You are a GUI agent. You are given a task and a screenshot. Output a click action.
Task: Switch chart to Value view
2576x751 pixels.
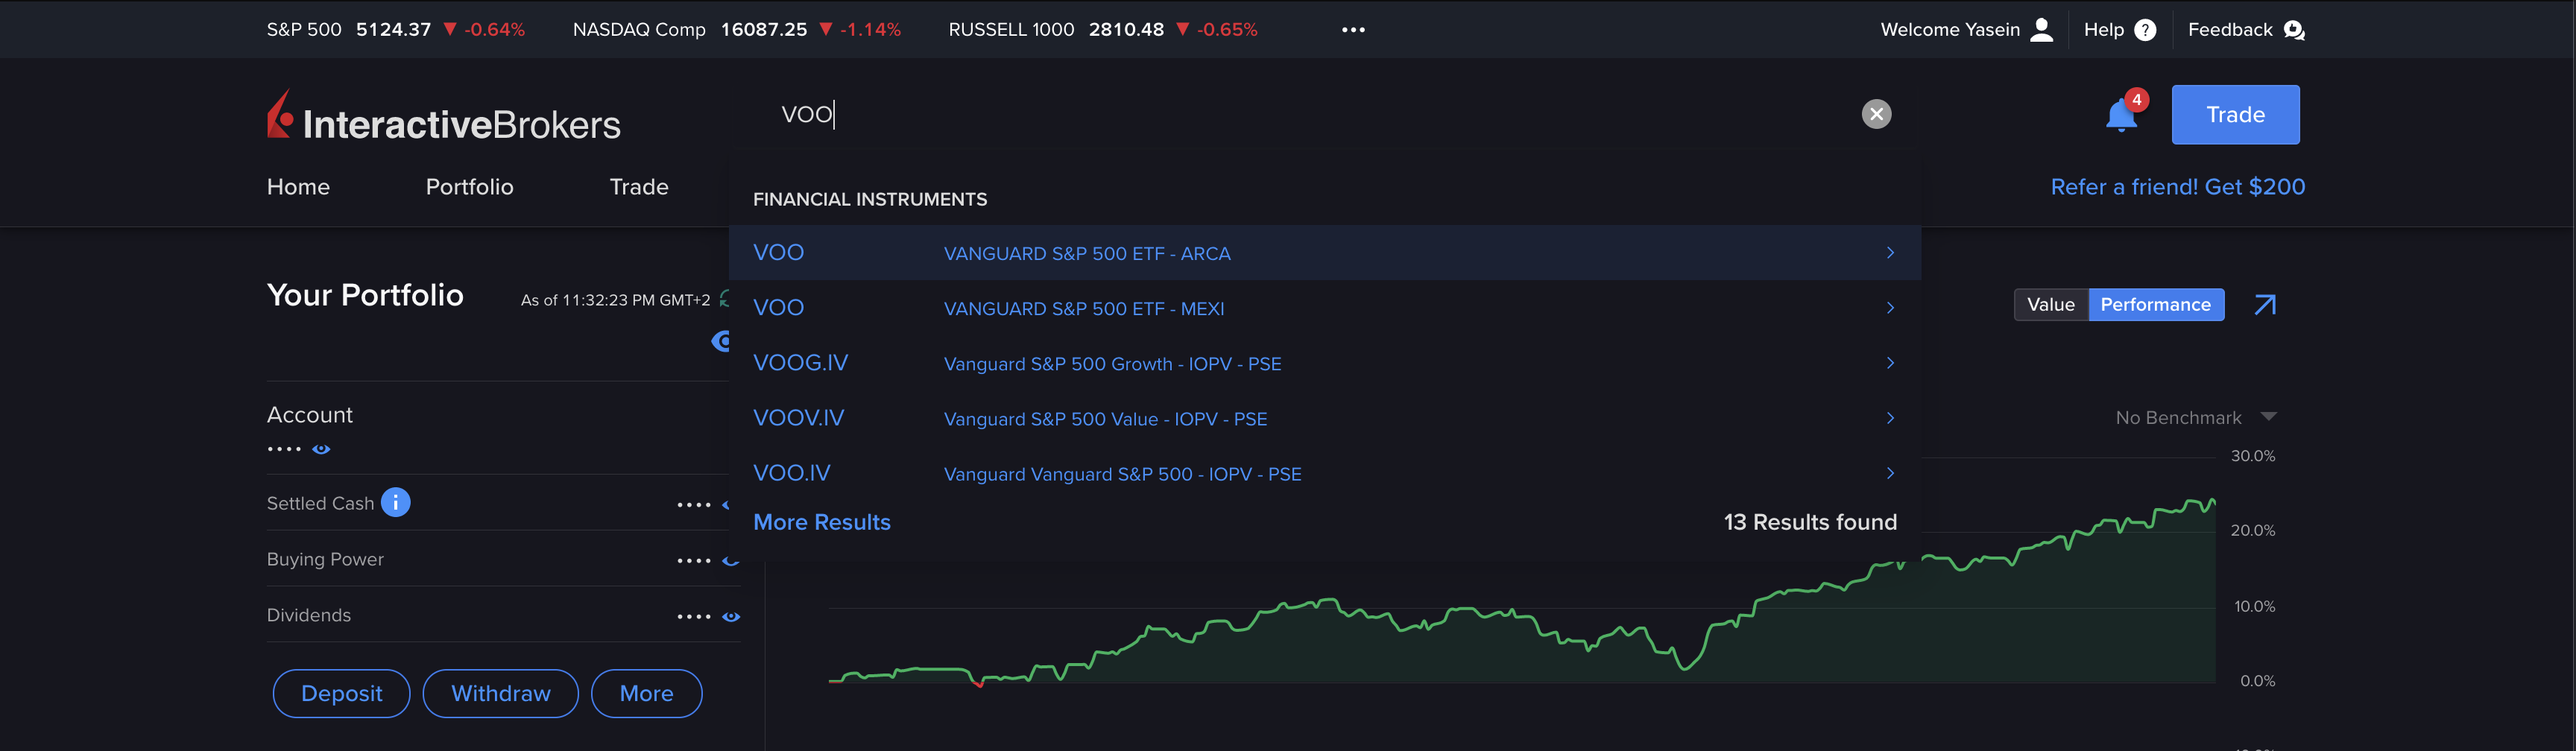pos(2050,305)
